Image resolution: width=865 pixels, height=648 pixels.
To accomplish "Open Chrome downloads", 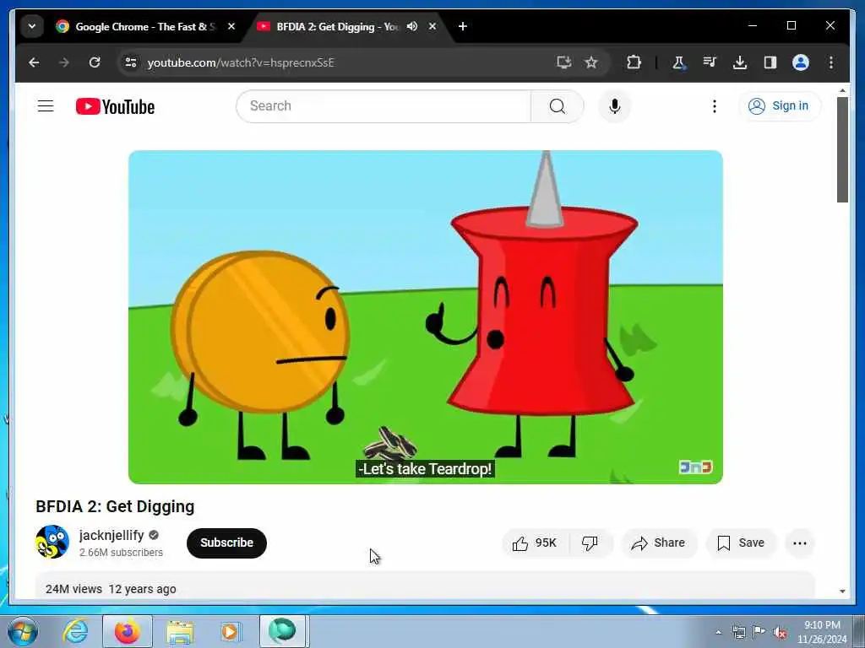I will coord(740,62).
